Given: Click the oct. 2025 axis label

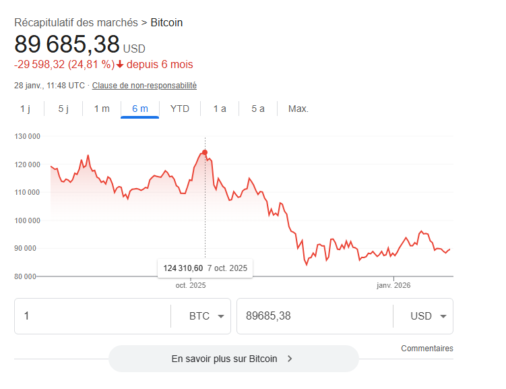Looking at the screenshot, I should click(191, 286).
